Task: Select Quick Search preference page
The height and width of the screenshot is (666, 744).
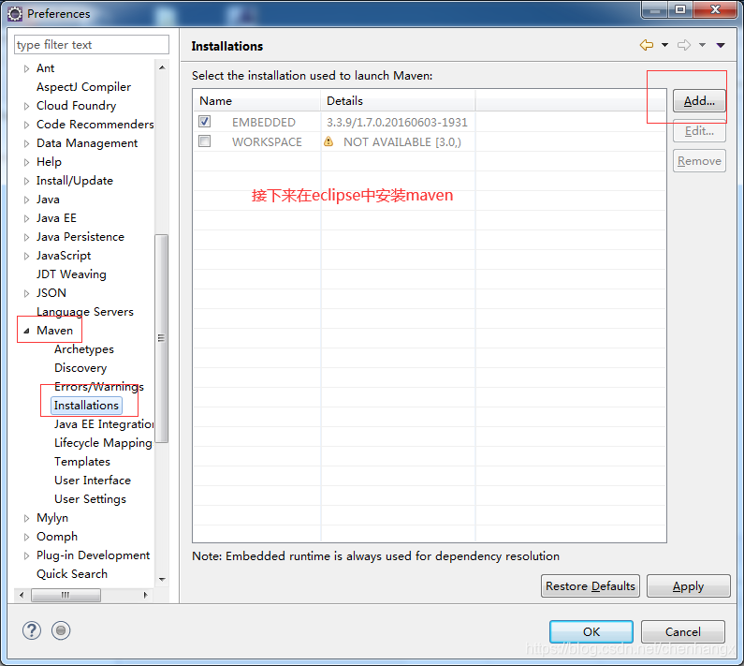Action: 72,574
